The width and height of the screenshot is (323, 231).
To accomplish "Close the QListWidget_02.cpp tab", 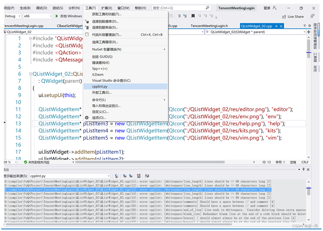I will coord(281,26).
